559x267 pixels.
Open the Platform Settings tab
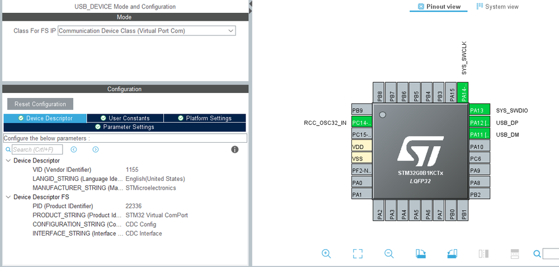click(x=205, y=118)
